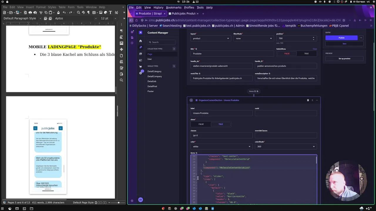The height and width of the screenshot is (211, 376).
Task: Click the Check spelling icon
Action: pos(83,13)
